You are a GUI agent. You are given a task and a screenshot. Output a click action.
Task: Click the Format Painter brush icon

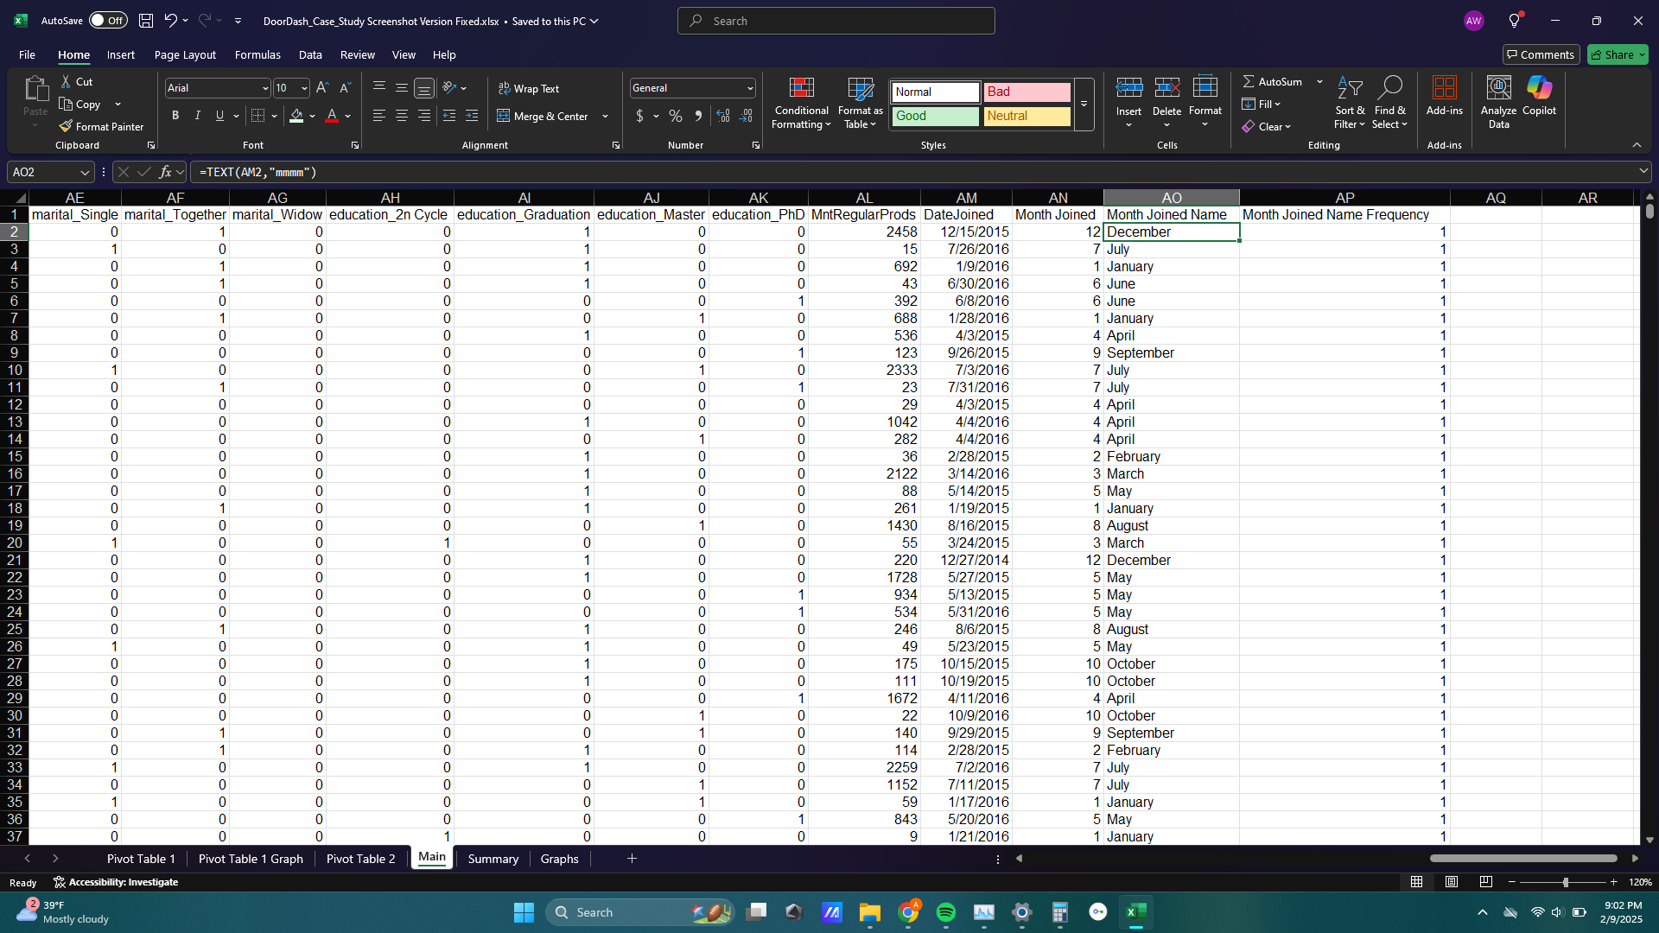(66, 126)
